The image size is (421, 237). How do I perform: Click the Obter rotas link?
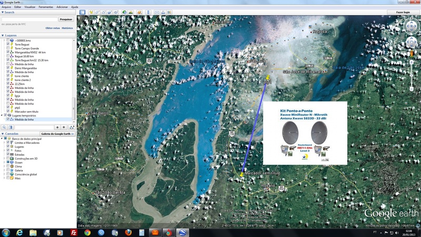click(53, 28)
